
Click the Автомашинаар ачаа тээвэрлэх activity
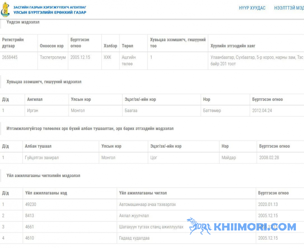(x=147, y=204)
